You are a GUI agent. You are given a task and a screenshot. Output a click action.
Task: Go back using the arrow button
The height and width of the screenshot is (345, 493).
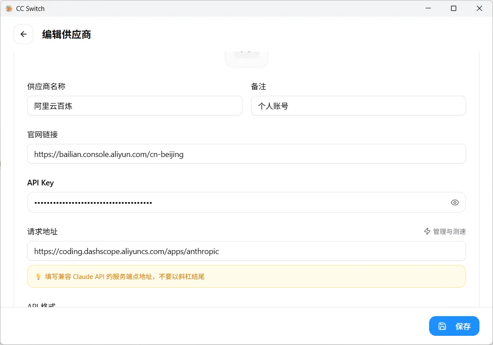click(x=23, y=34)
